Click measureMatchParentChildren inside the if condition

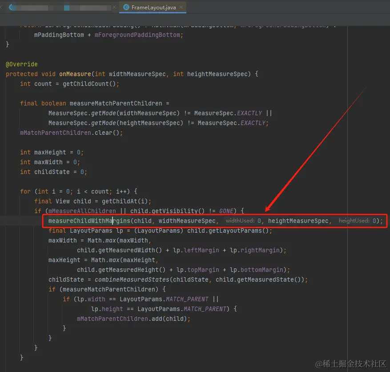(x=109, y=289)
